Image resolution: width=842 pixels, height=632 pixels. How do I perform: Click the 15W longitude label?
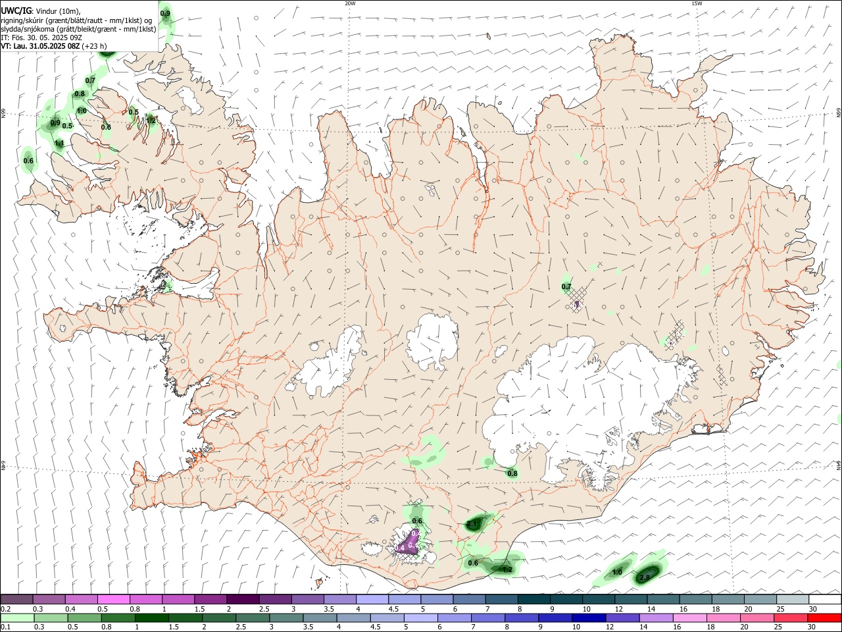coord(697,3)
